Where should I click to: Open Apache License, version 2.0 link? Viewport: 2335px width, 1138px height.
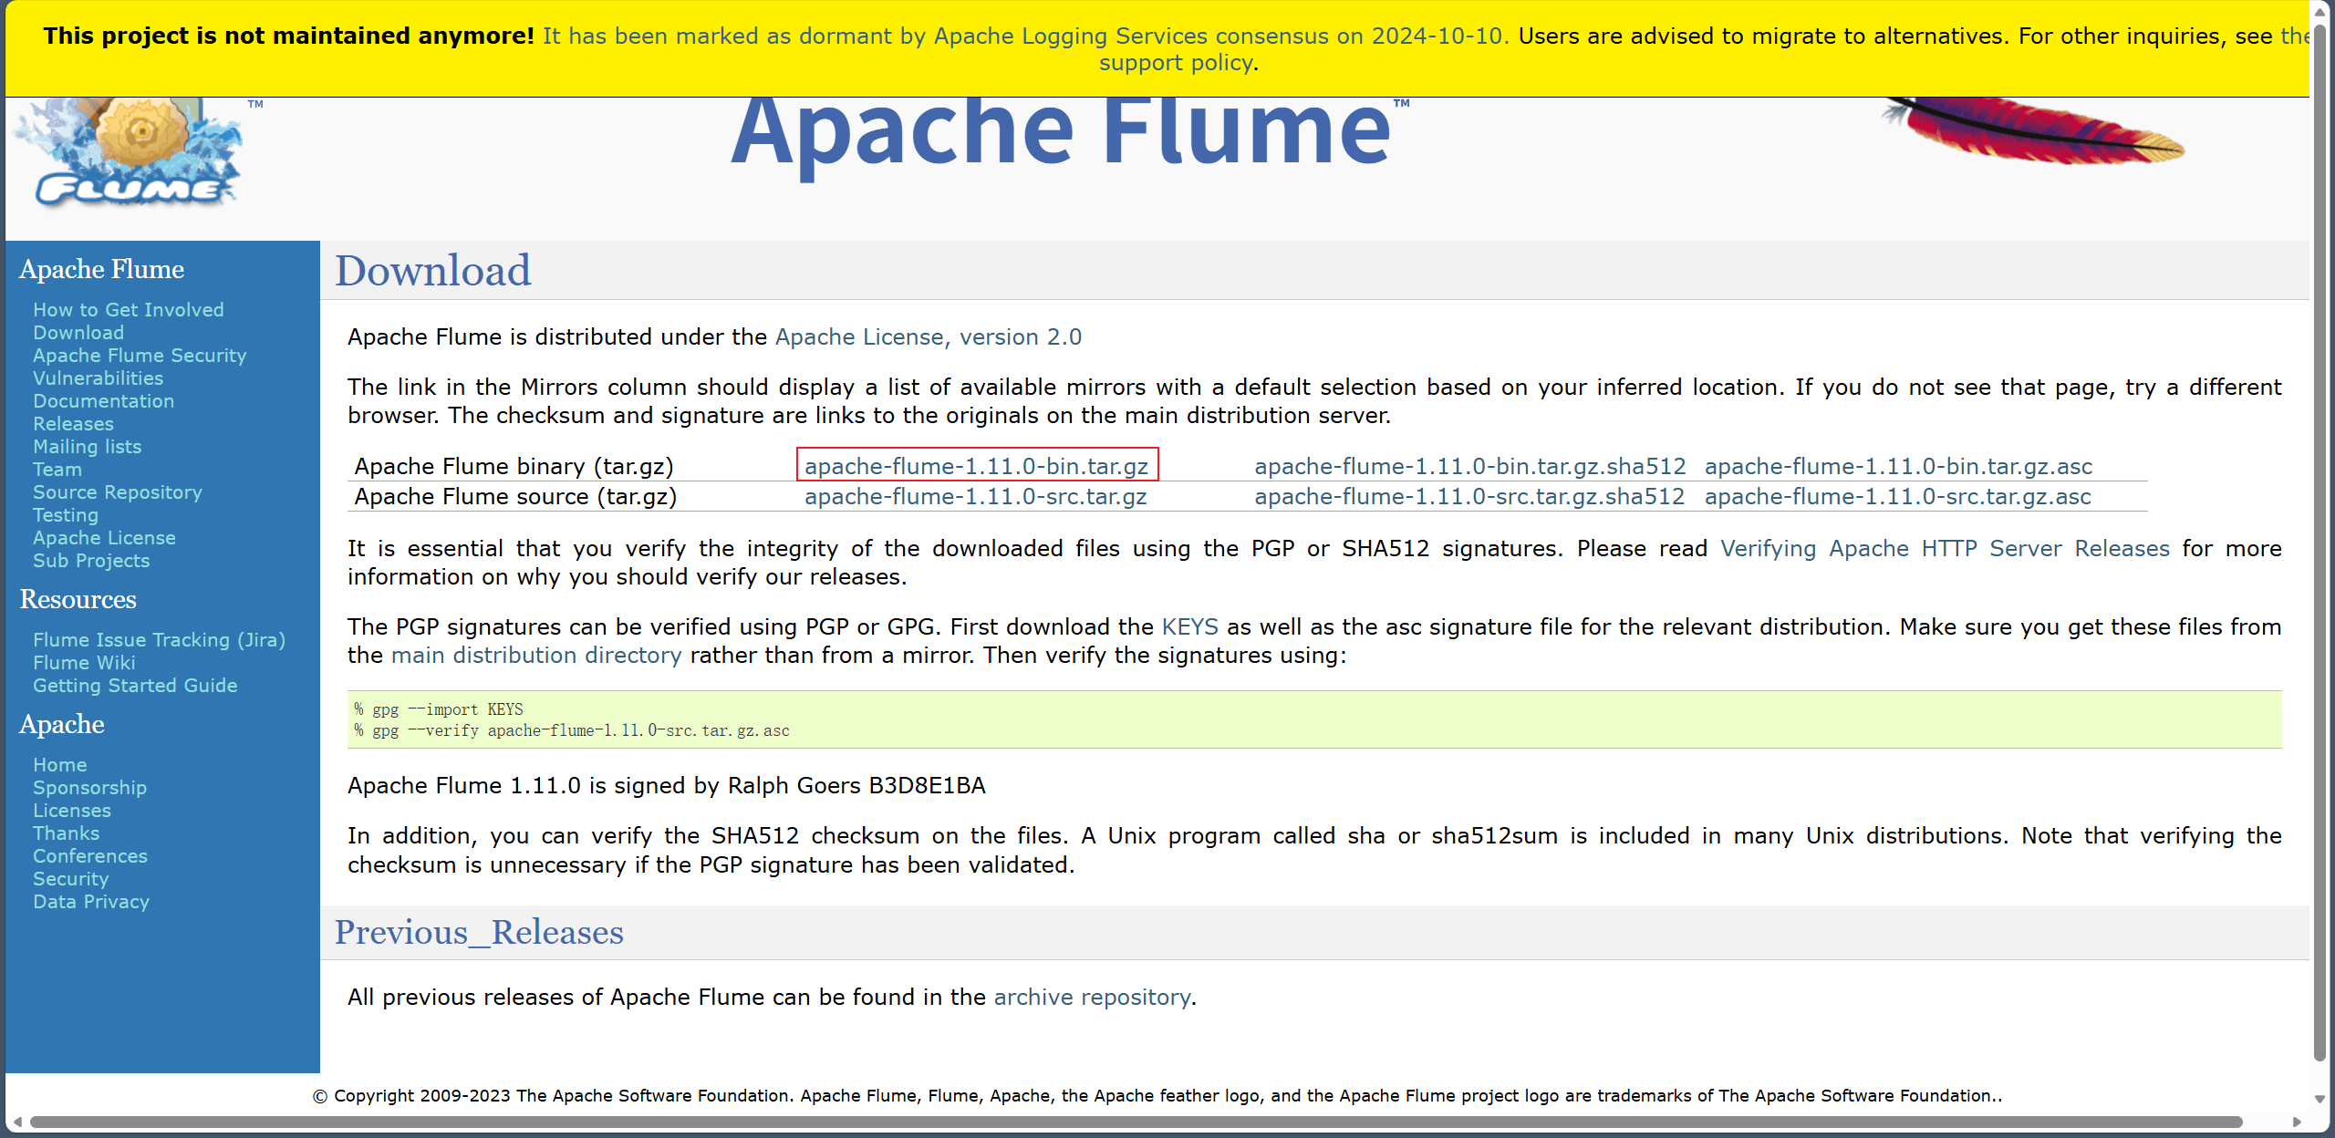[928, 336]
